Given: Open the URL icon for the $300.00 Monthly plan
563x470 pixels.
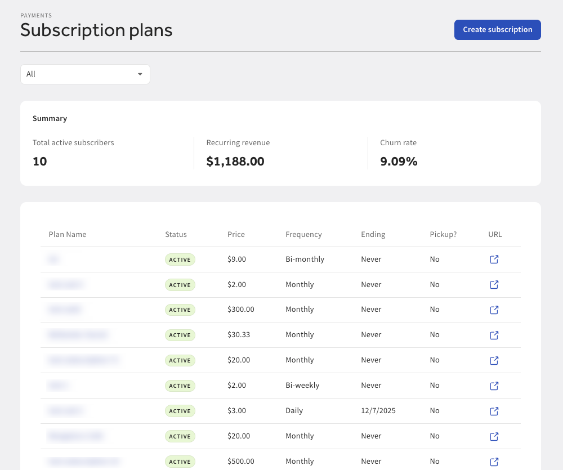Looking at the screenshot, I should 494,310.
